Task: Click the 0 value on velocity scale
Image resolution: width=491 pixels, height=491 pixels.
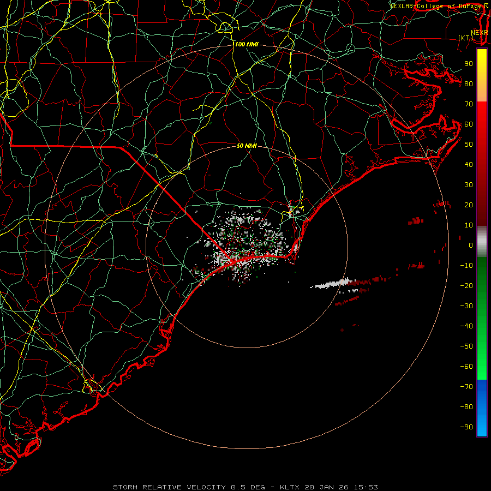Action: (471, 245)
